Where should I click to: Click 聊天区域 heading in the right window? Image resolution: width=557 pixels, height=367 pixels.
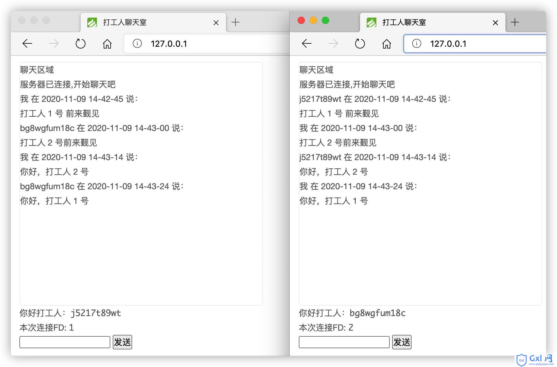(x=316, y=70)
